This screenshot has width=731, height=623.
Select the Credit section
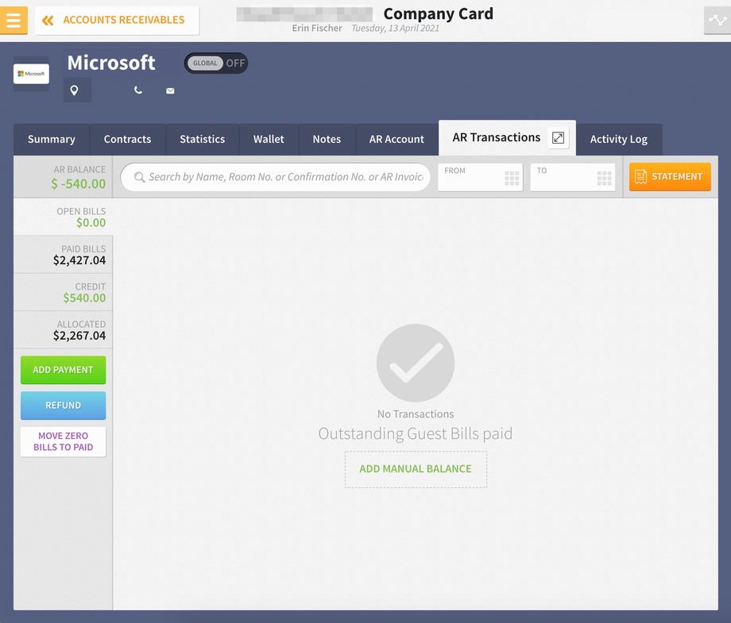click(x=63, y=293)
